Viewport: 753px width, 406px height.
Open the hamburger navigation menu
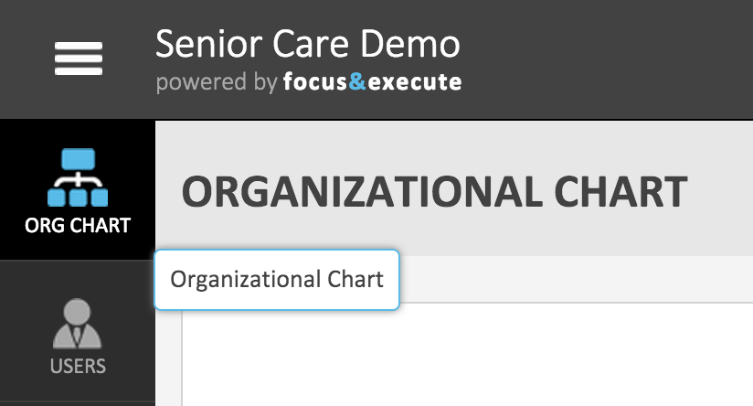coord(78,59)
